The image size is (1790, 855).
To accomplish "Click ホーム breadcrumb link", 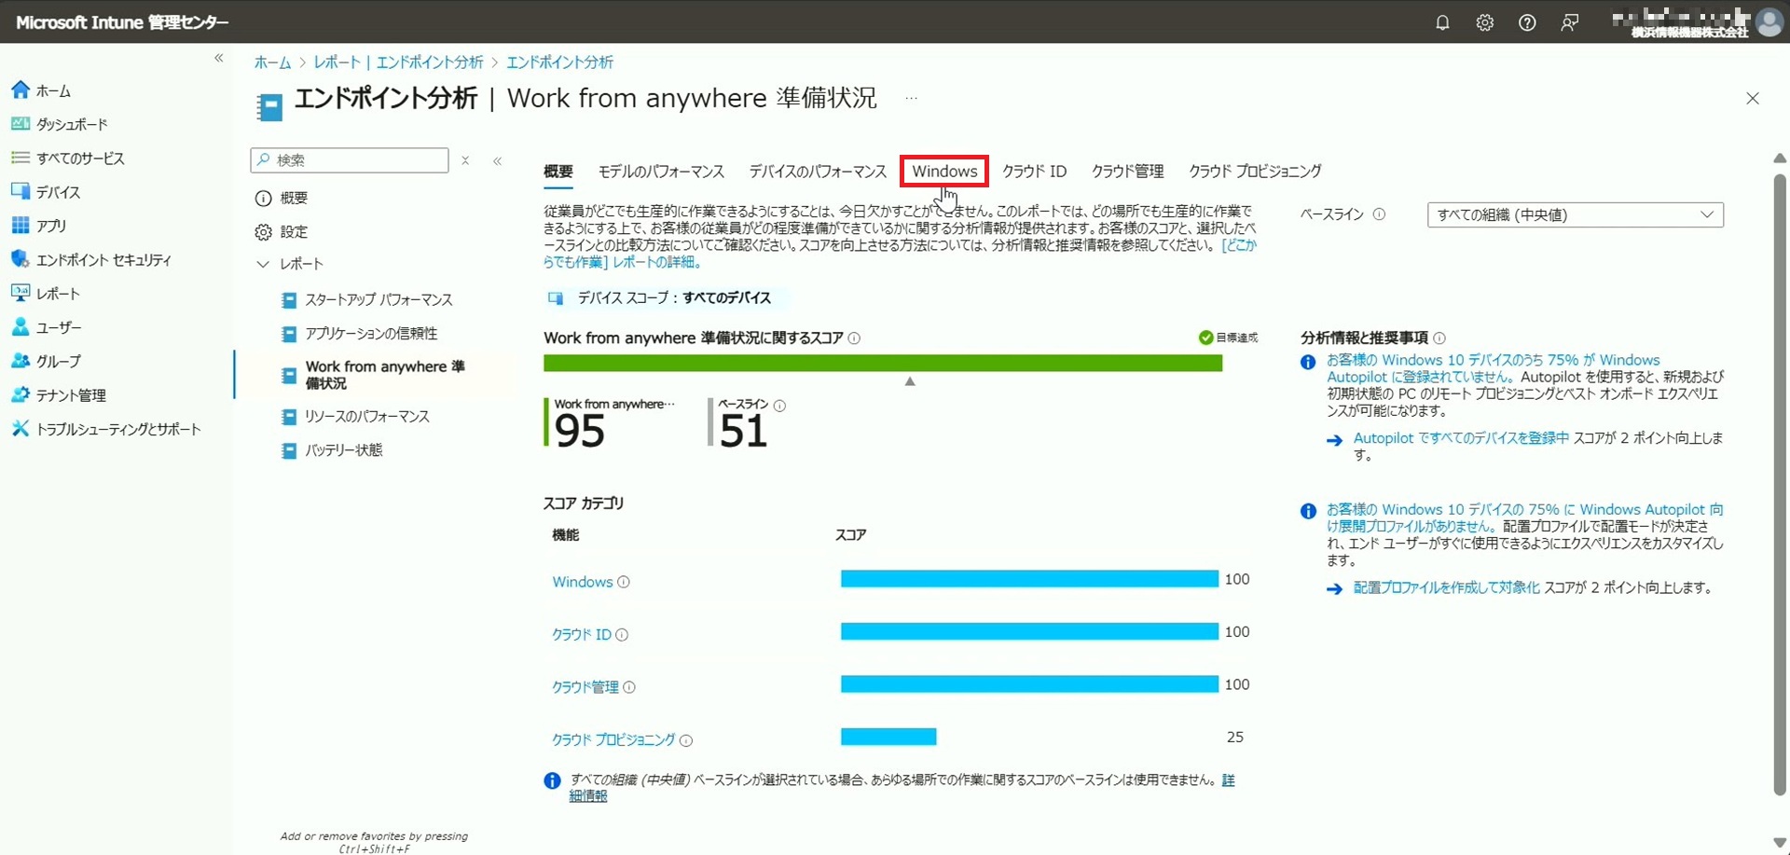I will click(272, 62).
